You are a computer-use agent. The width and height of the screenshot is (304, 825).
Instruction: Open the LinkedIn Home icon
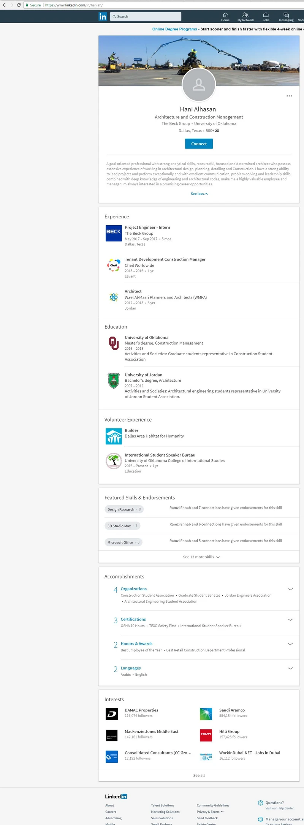click(x=225, y=16)
